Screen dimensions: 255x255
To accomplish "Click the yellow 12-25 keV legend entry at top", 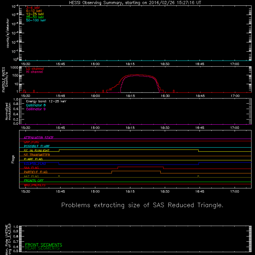I will [35, 14].
